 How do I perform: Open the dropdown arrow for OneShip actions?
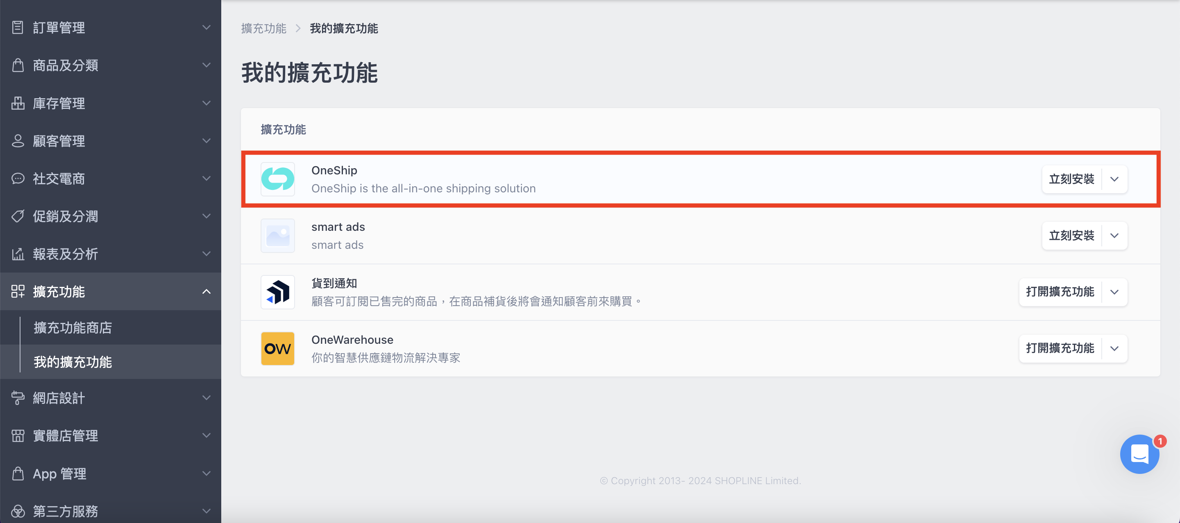point(1114,179)
